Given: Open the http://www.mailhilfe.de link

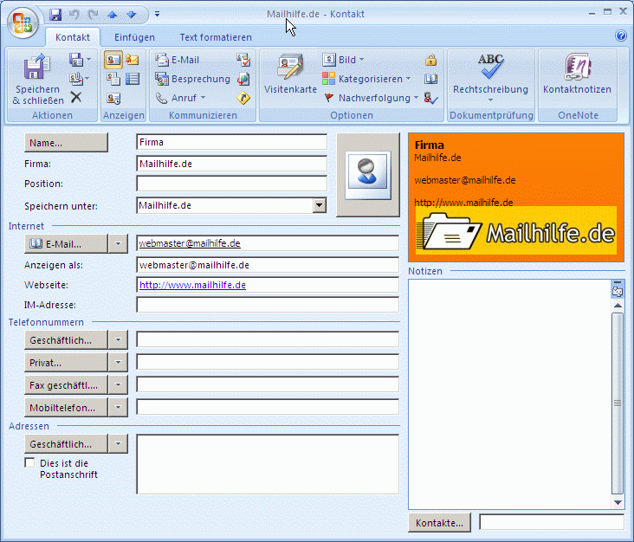Looking at the screenshot, I should pos(192,285).
